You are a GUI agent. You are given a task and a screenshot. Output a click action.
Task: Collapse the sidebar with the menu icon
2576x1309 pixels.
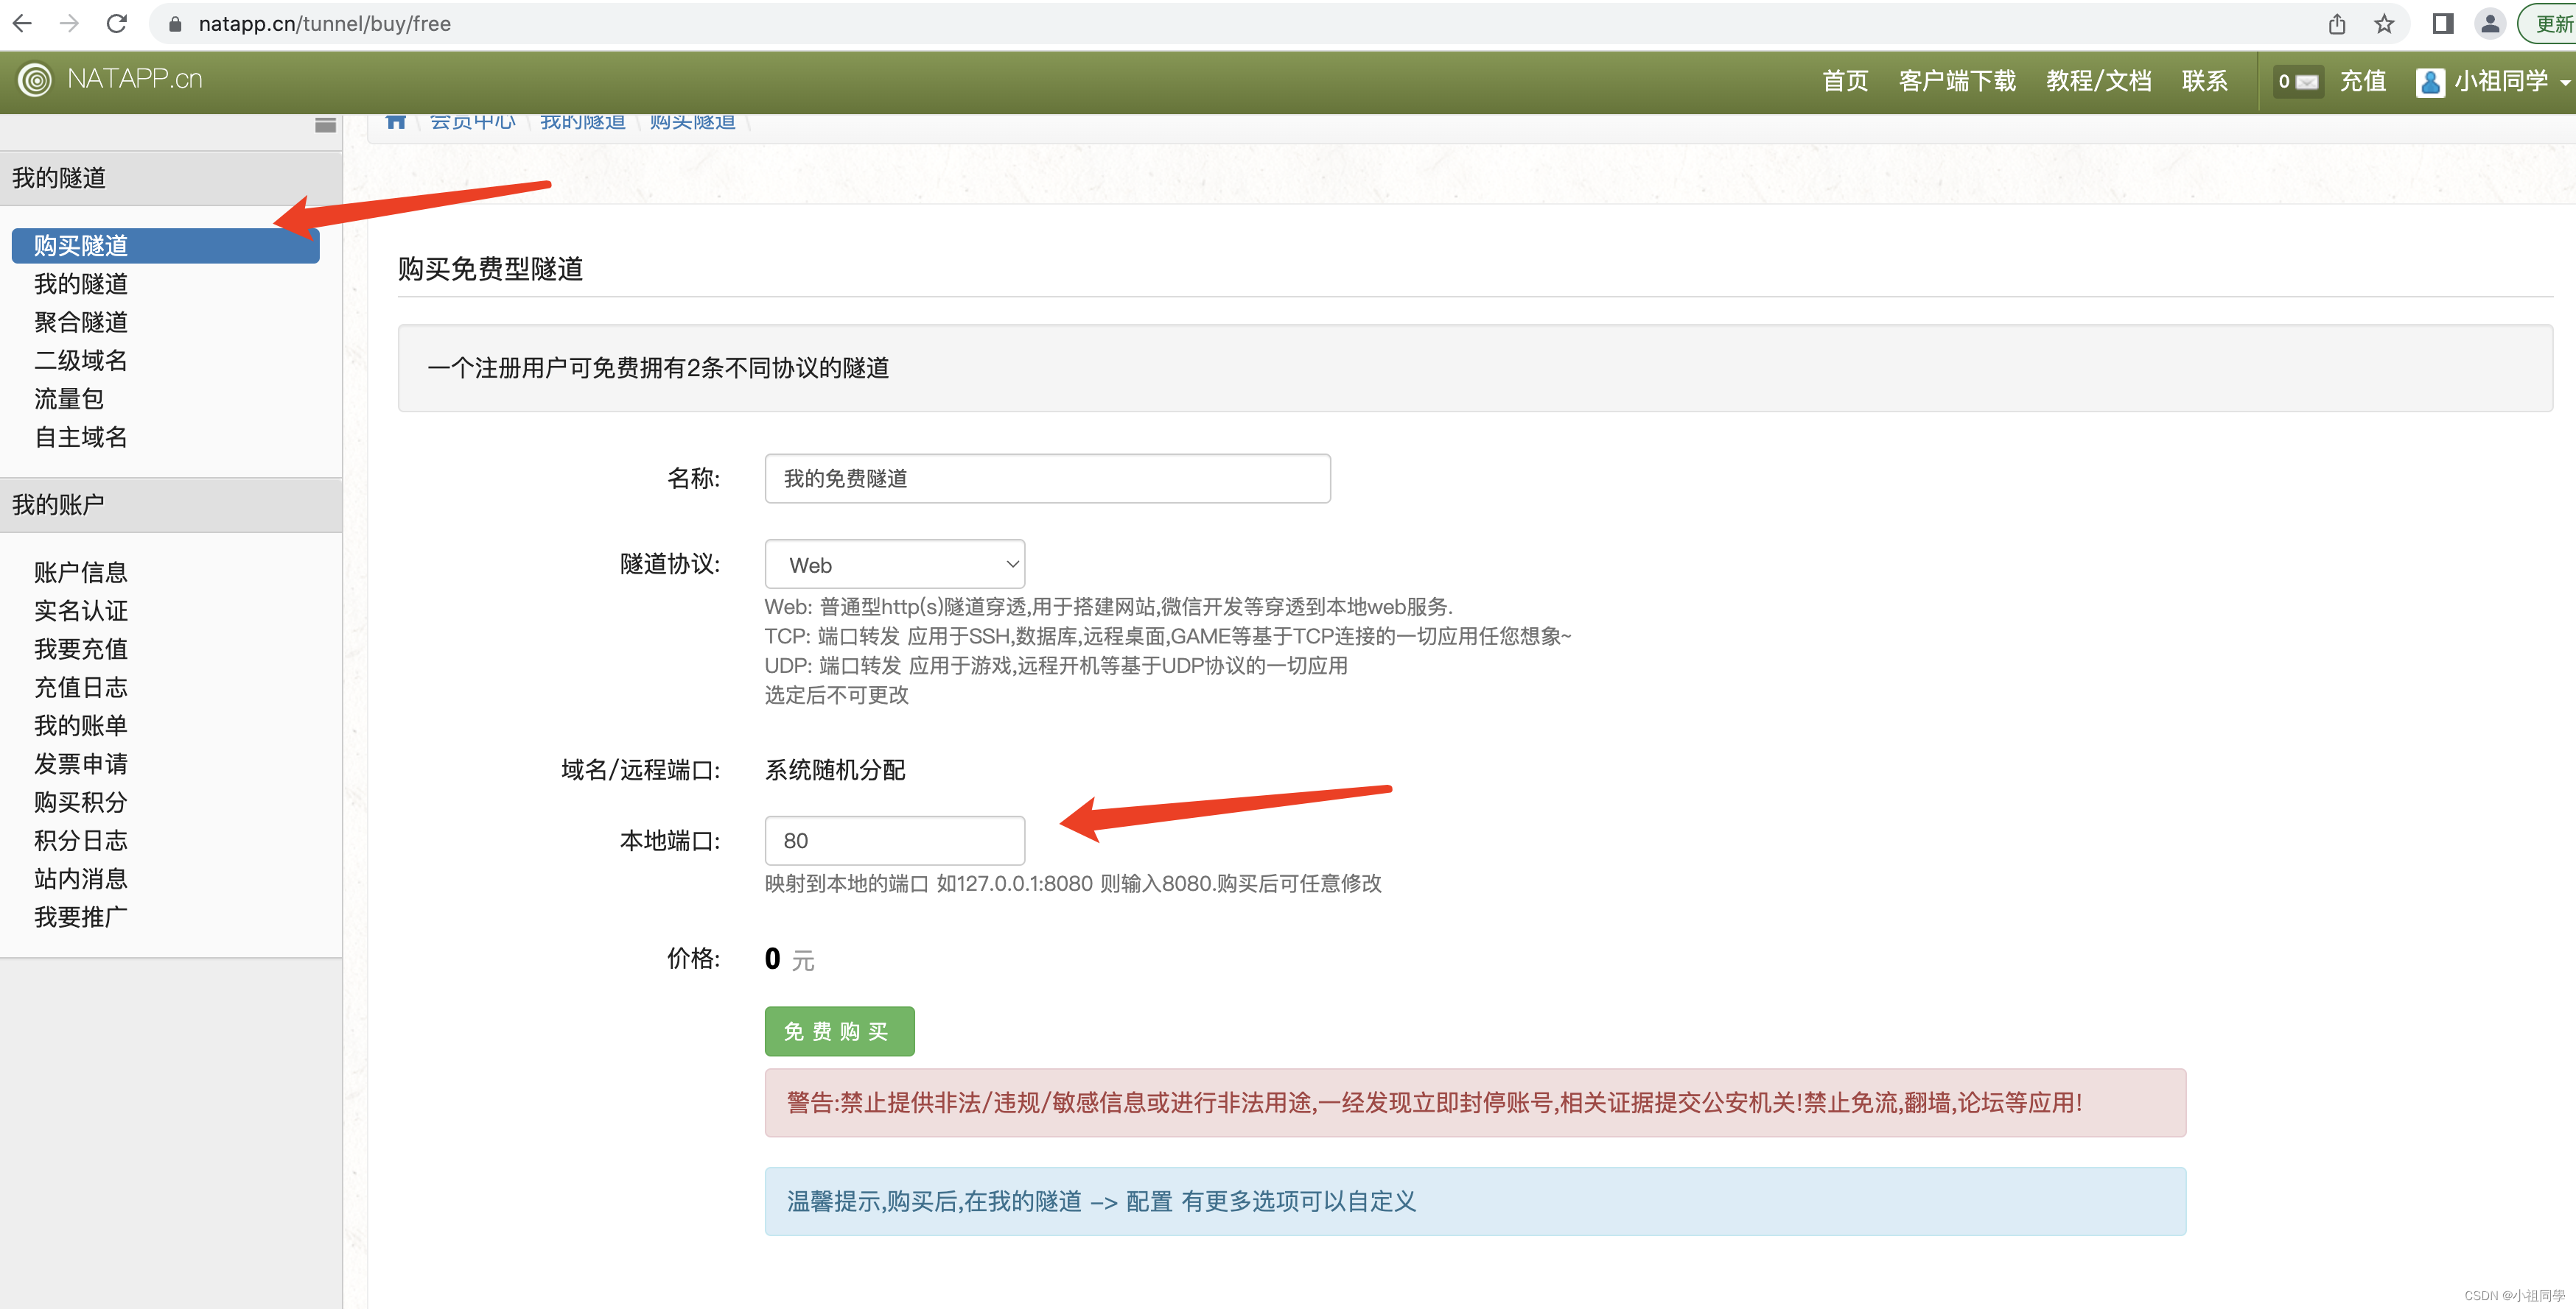[x=325, y=125]
